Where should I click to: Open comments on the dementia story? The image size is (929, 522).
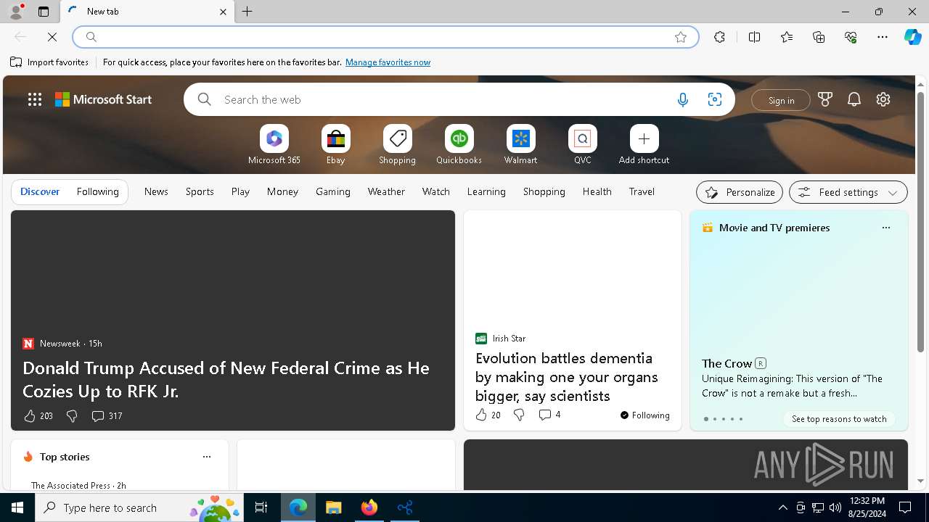pos(549,415)
